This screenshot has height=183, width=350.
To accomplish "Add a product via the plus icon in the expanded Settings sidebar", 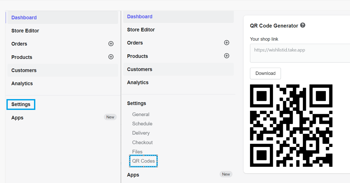I will [x=227, y=56].
